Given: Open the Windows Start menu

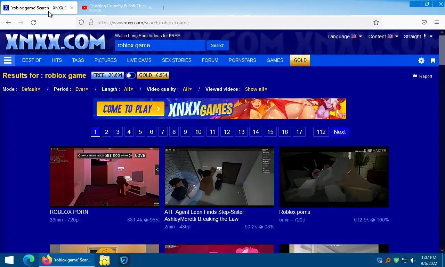Looking at the screenshot, I should coord(9,260).
